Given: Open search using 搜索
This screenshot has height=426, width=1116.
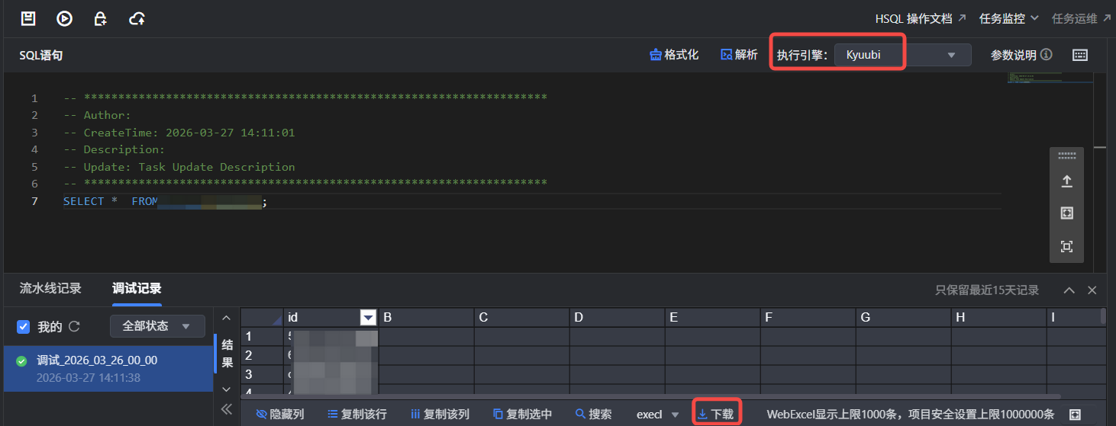Looking at the screenshot, I should [x=594, y=415].
